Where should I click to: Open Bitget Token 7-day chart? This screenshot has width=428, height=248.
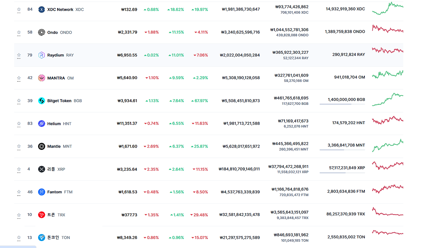coord(388,99)
